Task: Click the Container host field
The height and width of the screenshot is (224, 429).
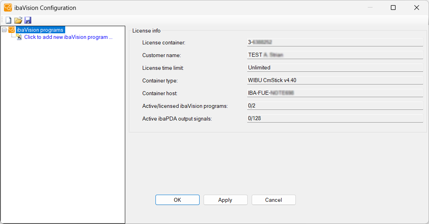Action: tap(335, 93)
